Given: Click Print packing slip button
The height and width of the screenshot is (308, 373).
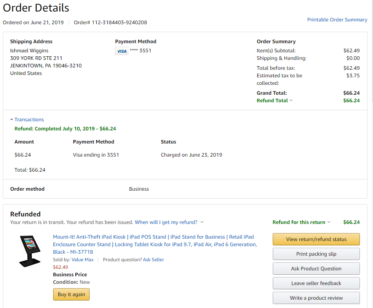Looking at the screenshot, I should pos(316,254).
